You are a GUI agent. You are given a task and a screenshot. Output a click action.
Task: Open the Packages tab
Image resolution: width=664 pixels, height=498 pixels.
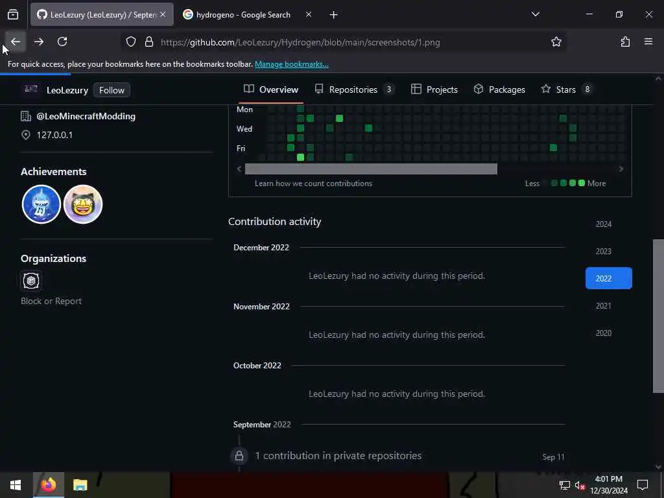[500, 89]
